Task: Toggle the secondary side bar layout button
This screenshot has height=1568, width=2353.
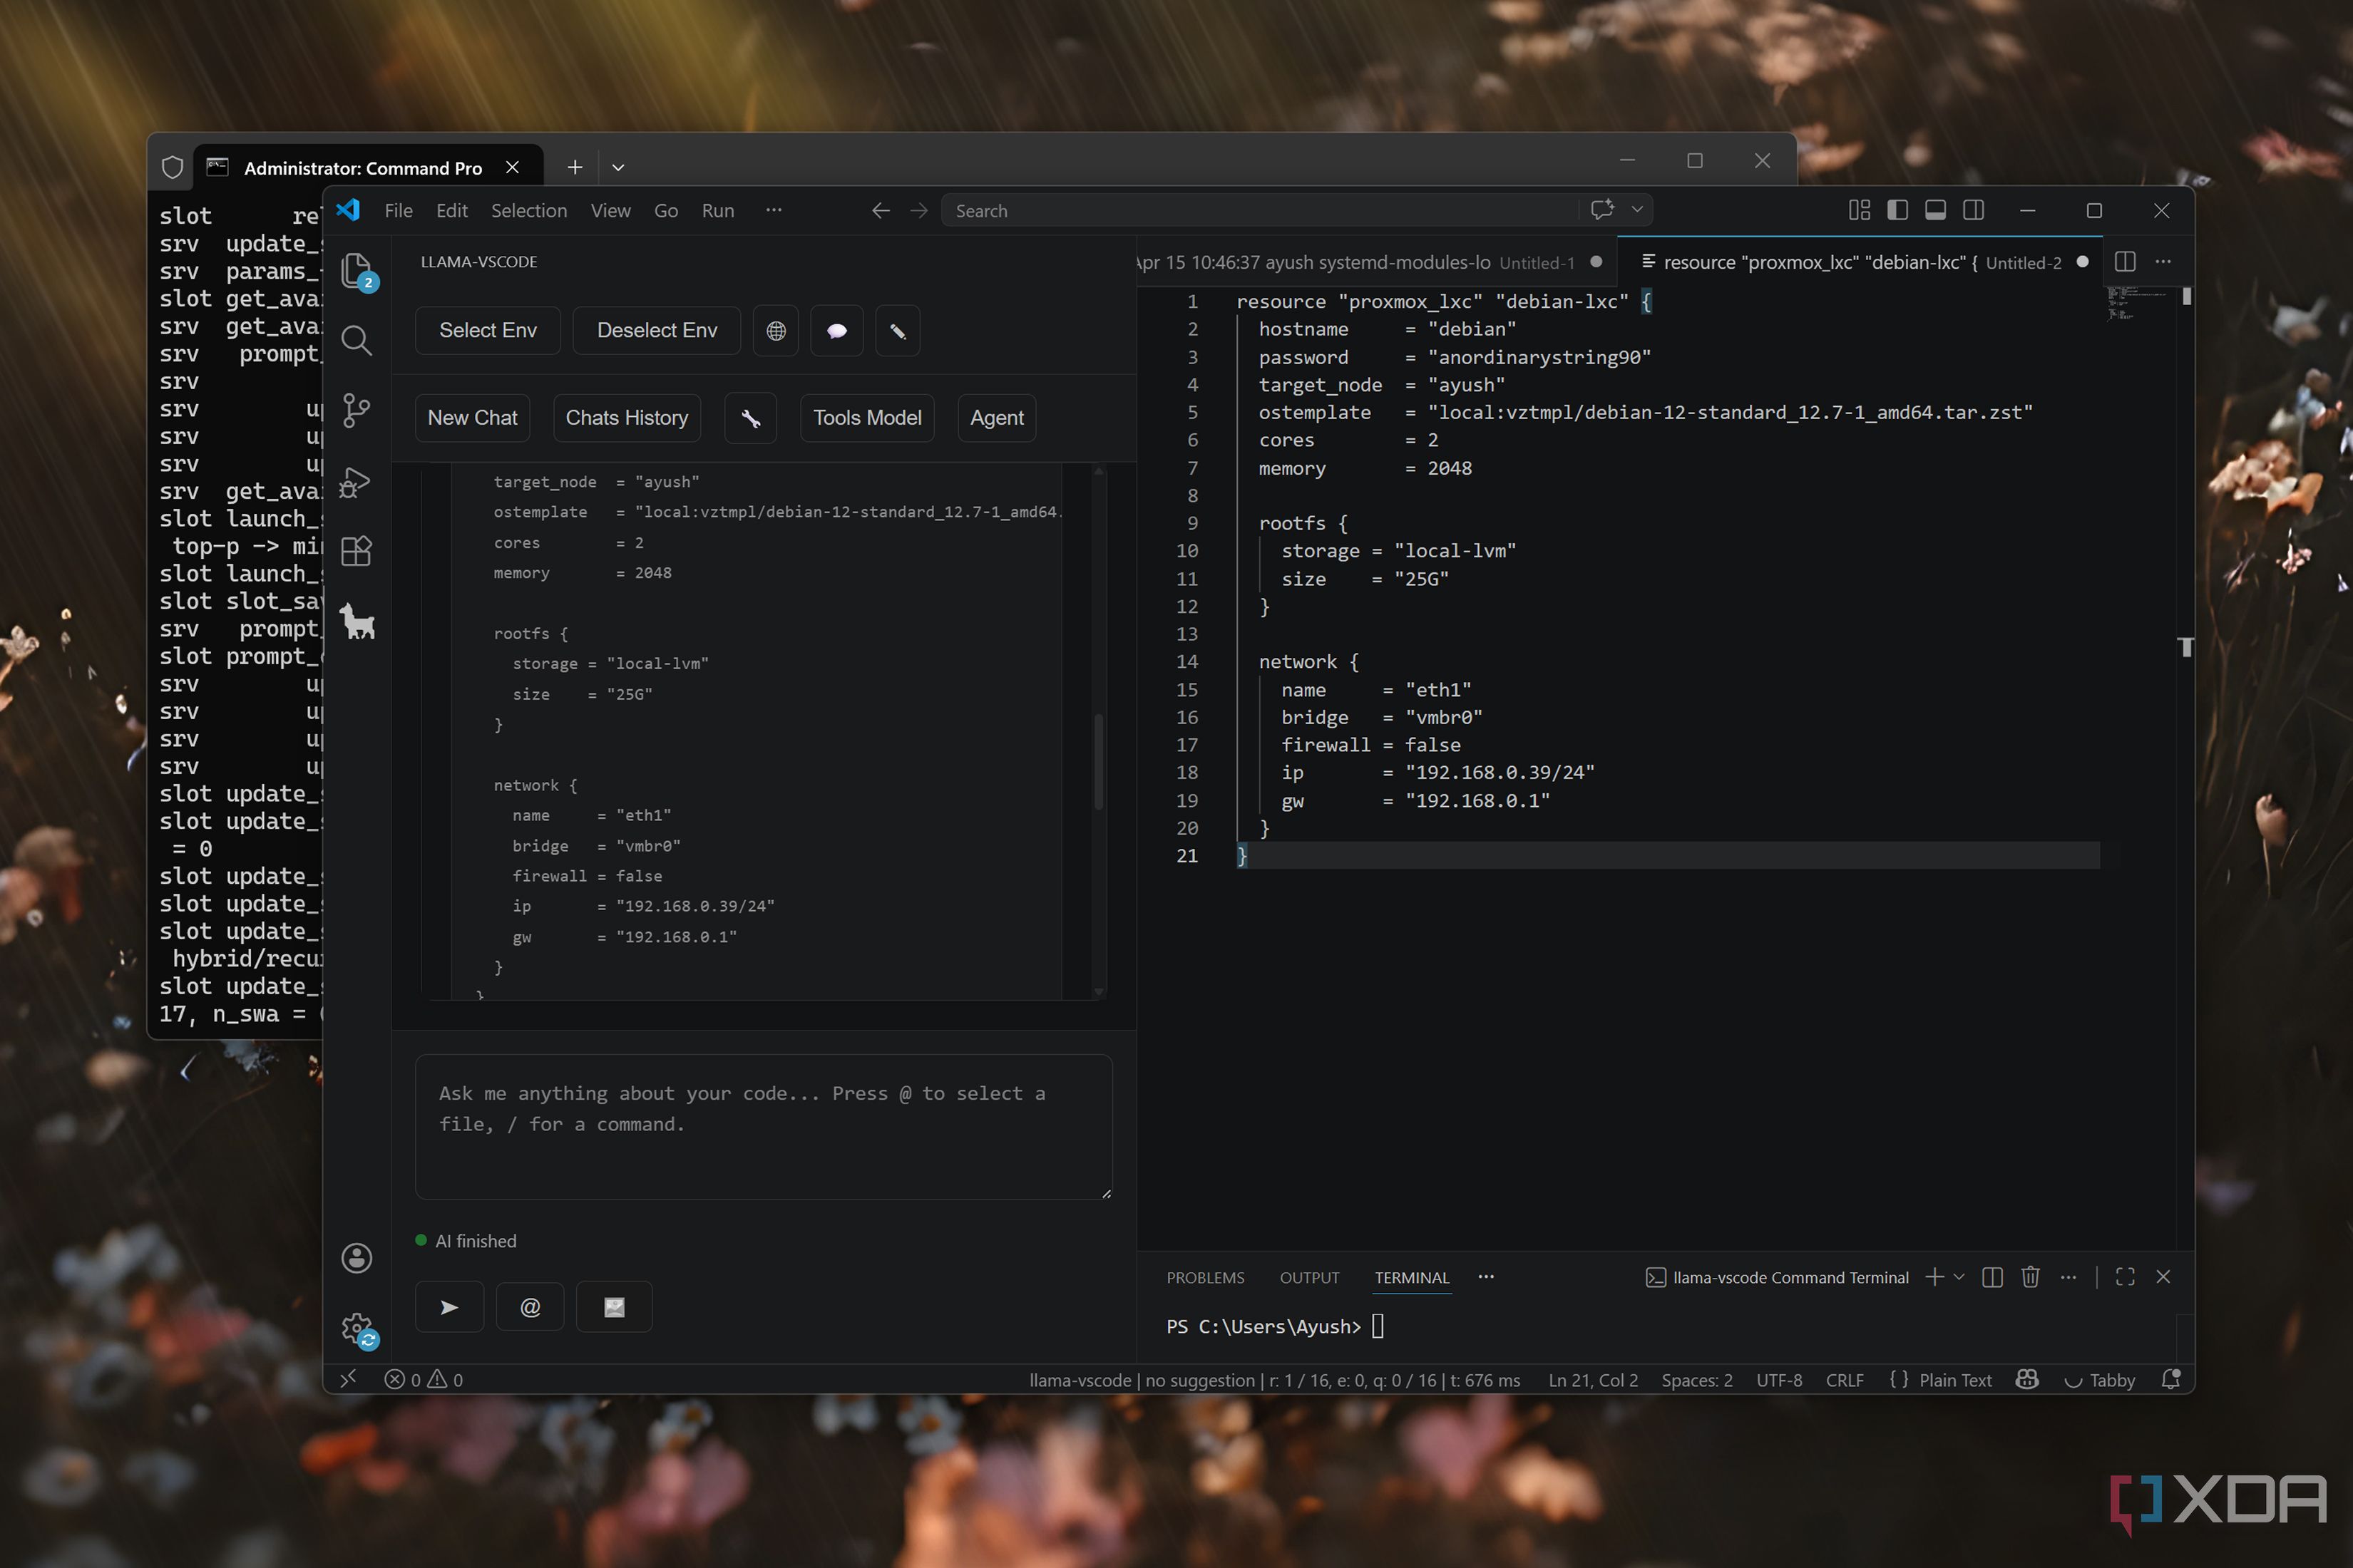Action: (x=1974, y=210)
